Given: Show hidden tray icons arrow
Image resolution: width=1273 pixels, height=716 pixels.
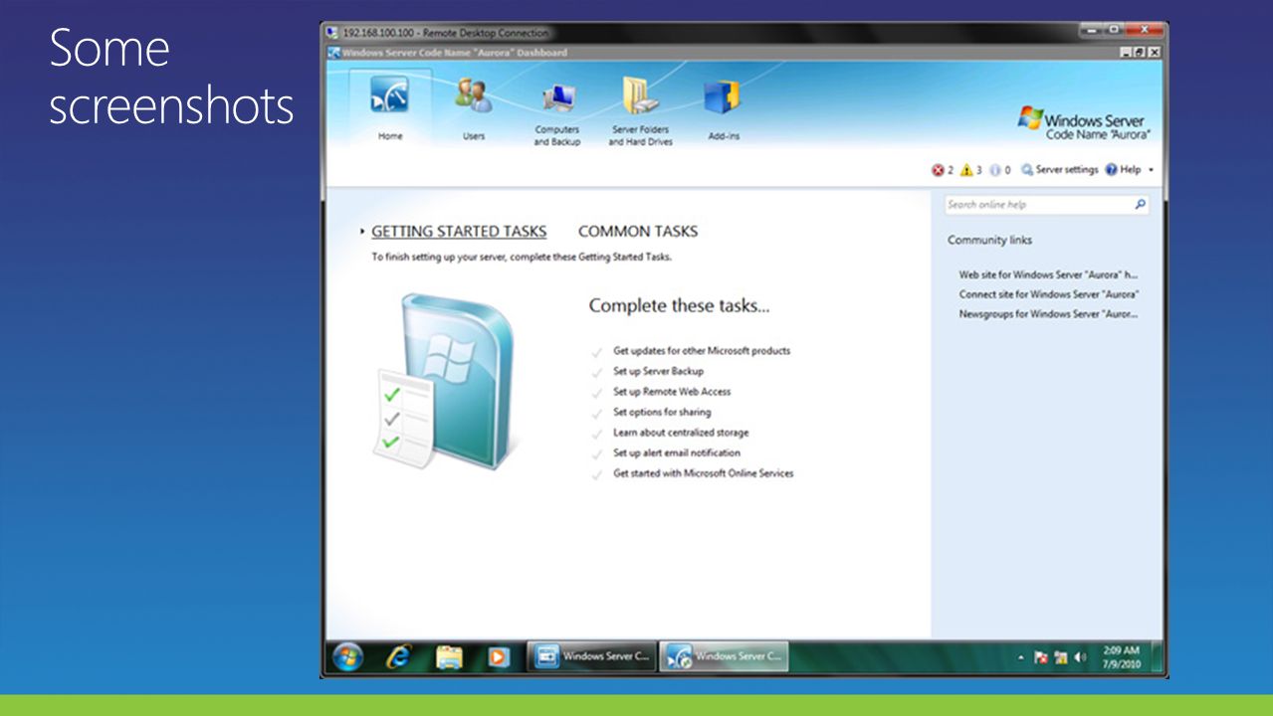Looking at the screenshot, I should tap(1021, 658).
